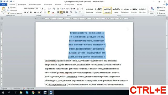The height and width of the screenshot is (95, 168).
Task: Open Windows Start menu
Action: (x=3, y=93)
